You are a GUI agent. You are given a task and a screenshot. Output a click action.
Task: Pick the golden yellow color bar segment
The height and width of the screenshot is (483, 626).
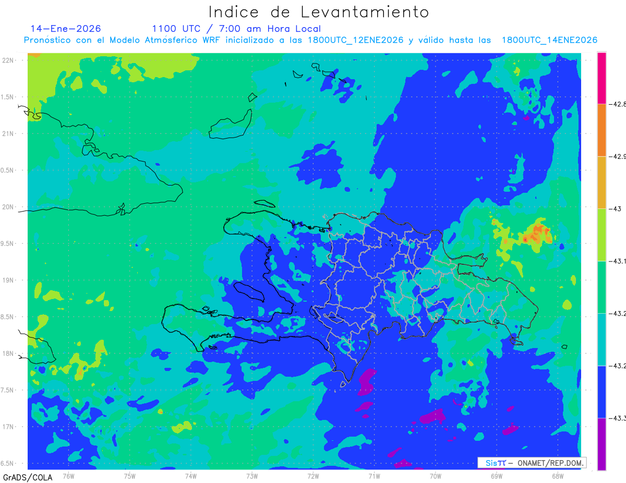601,182
